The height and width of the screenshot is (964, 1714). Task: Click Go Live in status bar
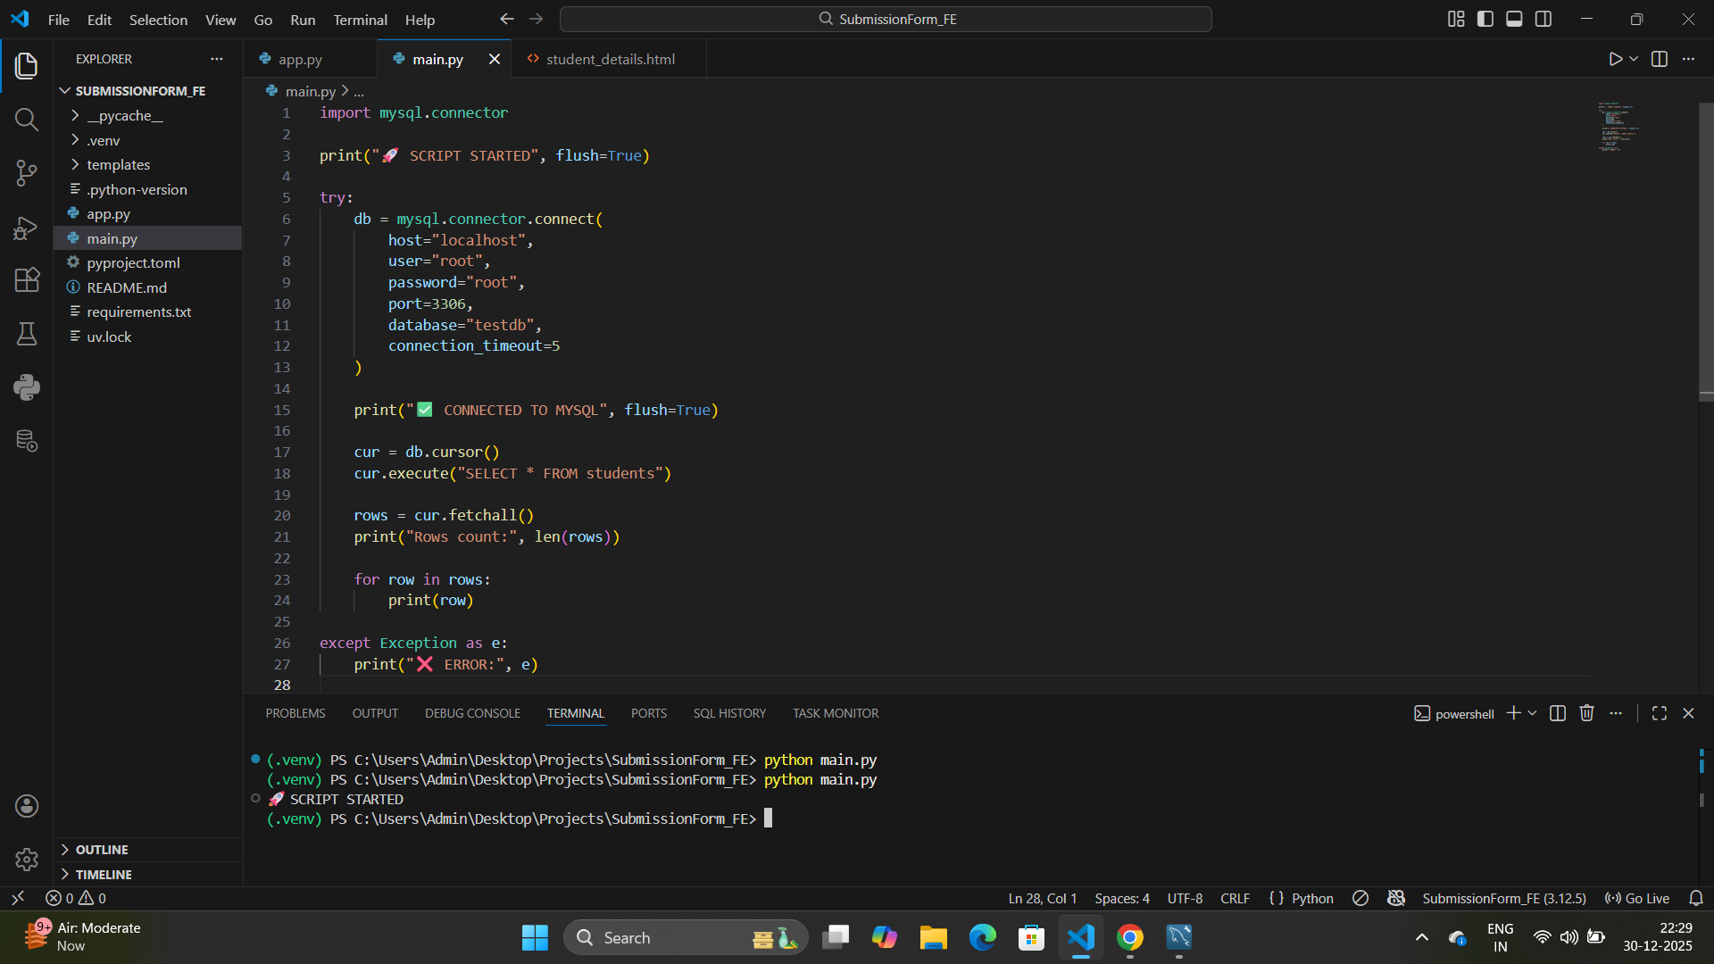(x=1637, y=898)
